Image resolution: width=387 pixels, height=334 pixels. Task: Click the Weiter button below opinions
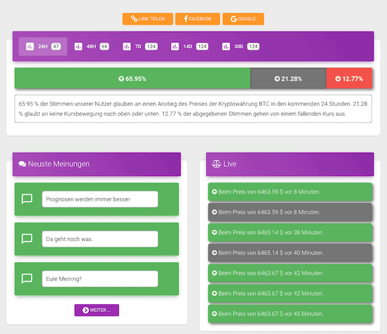pos(97,310)
